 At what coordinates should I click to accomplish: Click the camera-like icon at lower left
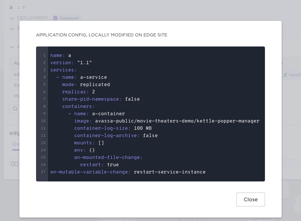coord(14,164)
